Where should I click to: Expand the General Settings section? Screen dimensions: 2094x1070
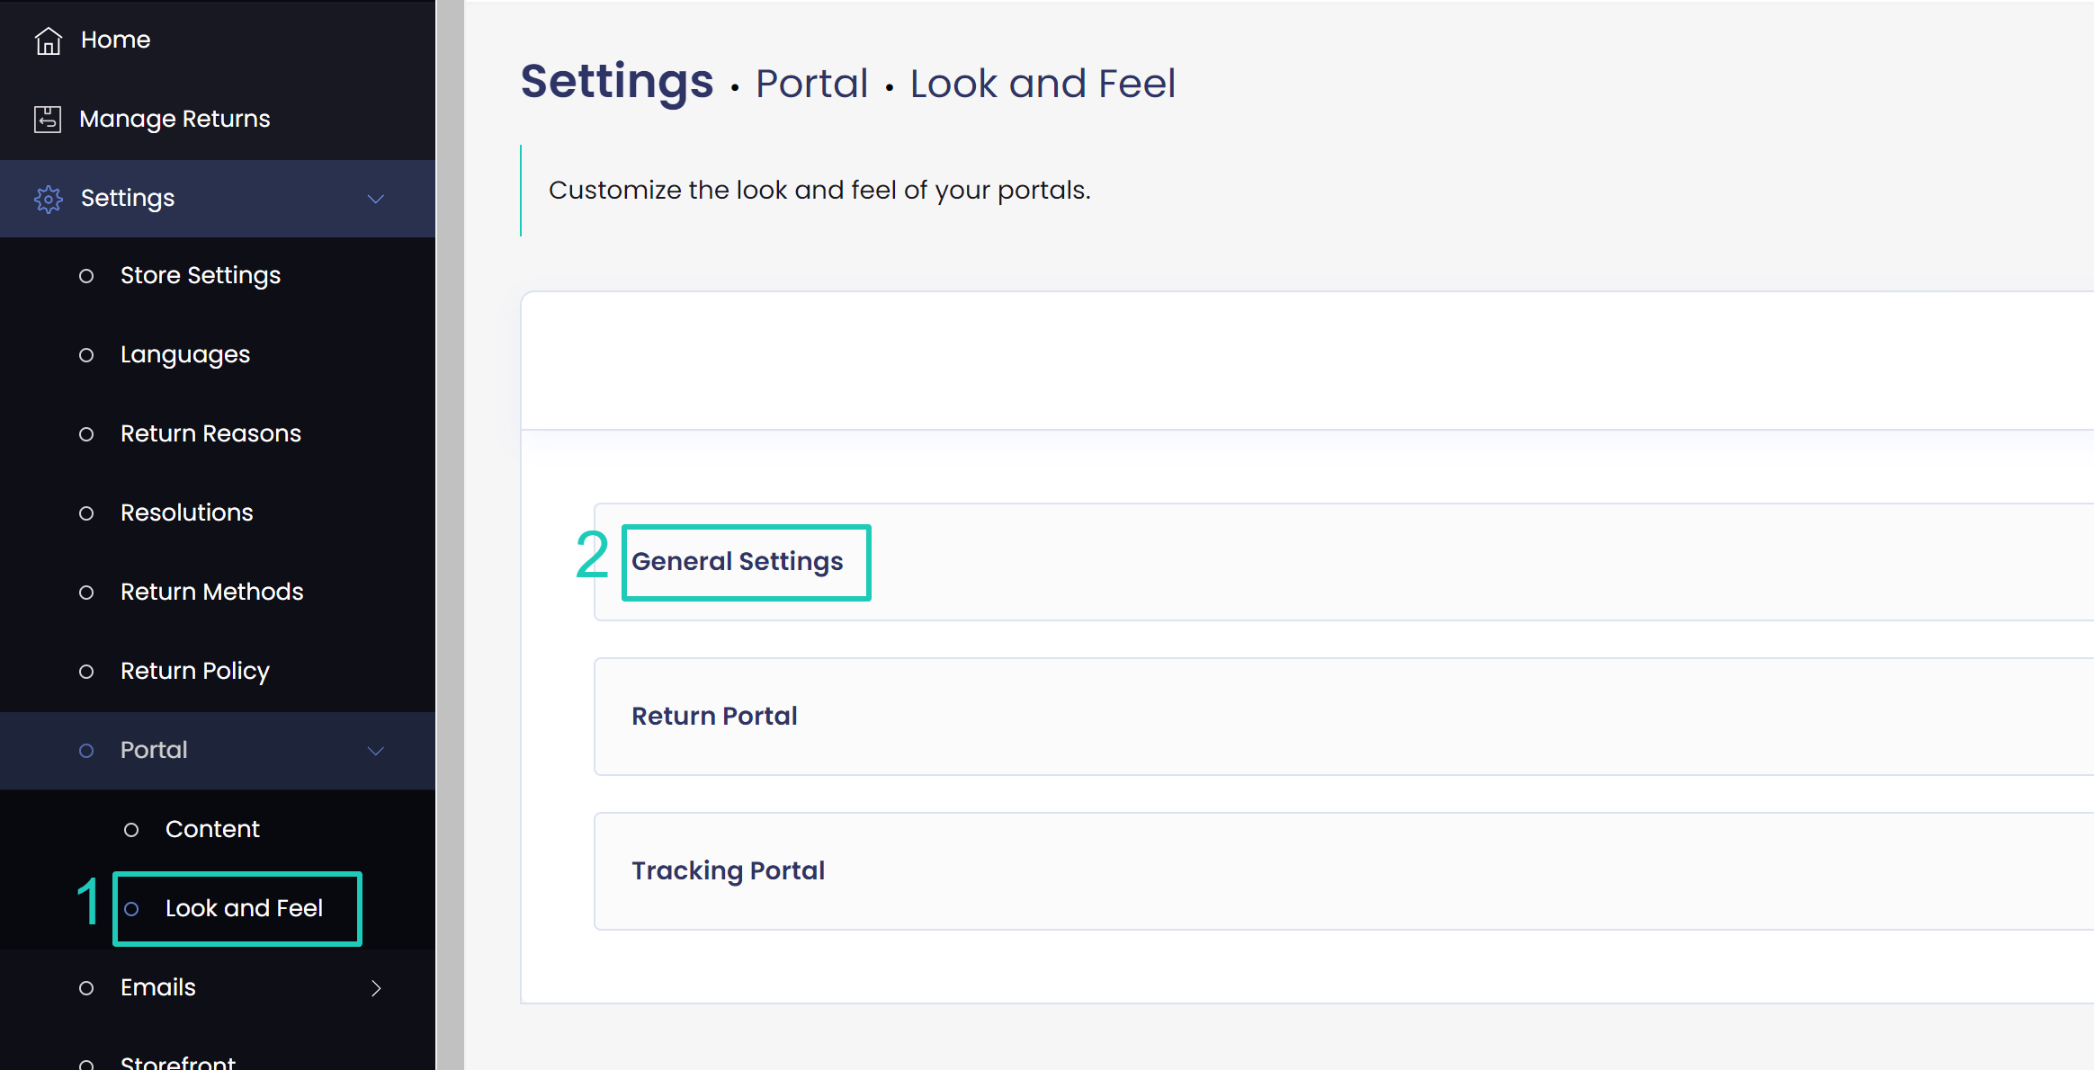pyautogui.click(x=738, y=562)
